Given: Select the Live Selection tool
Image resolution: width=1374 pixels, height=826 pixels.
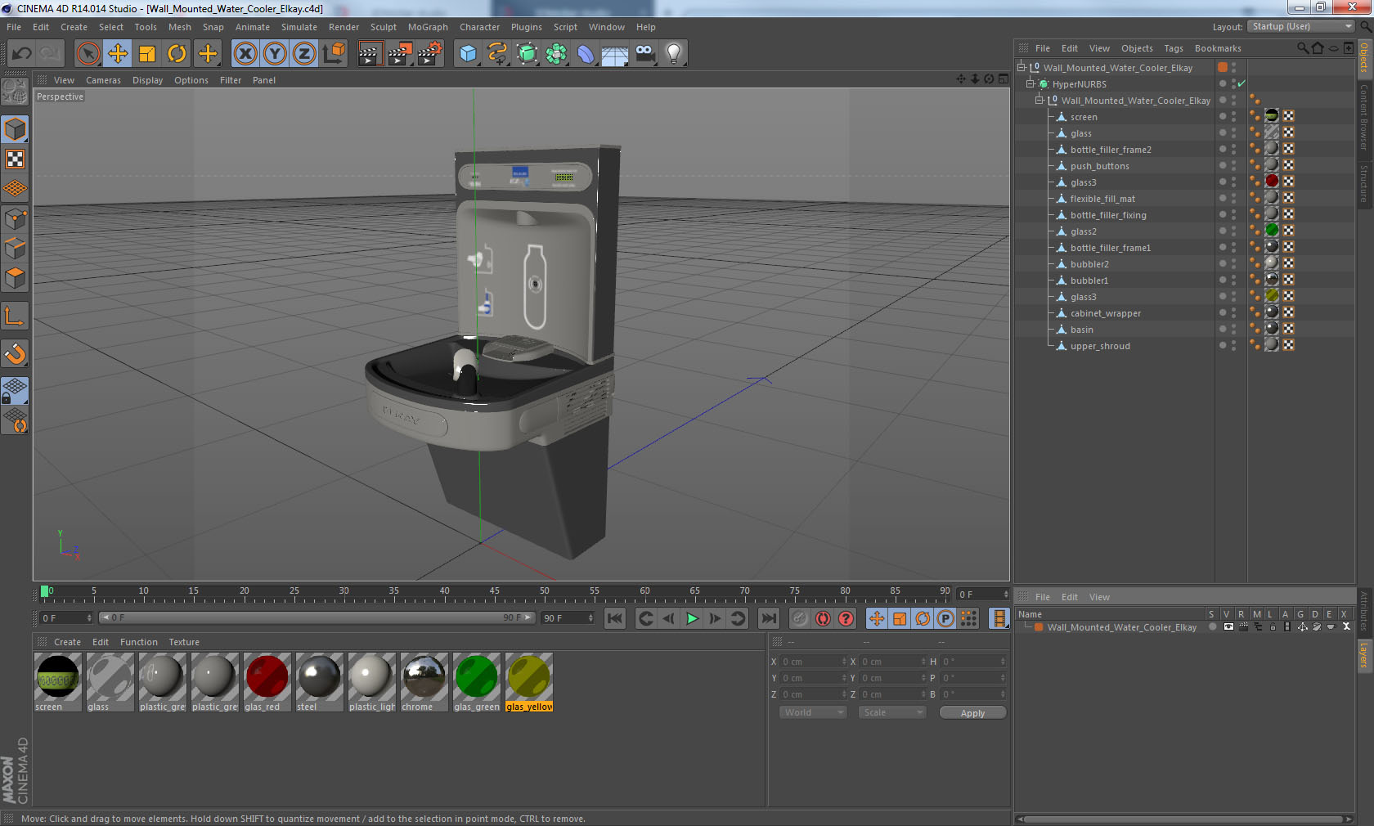Looking at the screenshot, I should pos(88,54).
